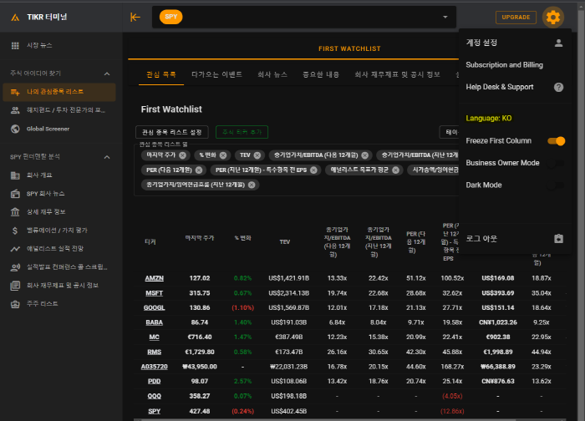Click earnings call transcript voice icon
Screen dimensions: 585x421
click(x=15, y=267)
